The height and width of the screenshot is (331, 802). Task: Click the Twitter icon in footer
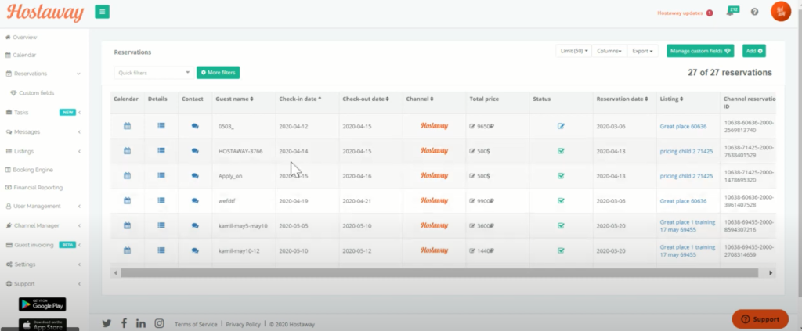[107, 323]
